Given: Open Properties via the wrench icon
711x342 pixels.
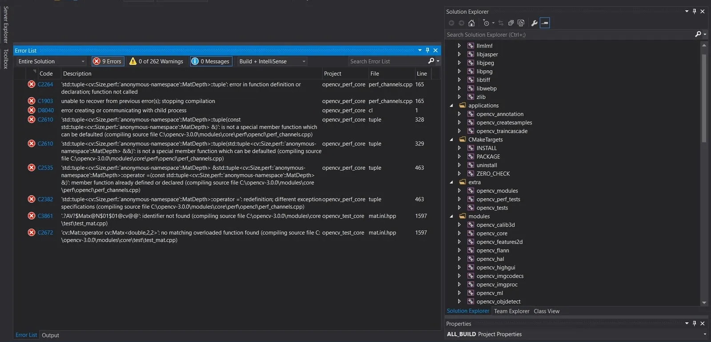Looking at the screenshot, I should click(x=534, y=23).
